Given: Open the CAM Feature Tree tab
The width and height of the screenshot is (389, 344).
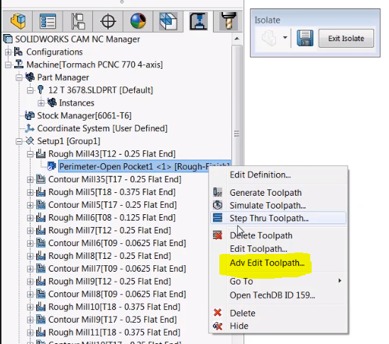Looking at the screenshot, I should click(x=168, y=21).
